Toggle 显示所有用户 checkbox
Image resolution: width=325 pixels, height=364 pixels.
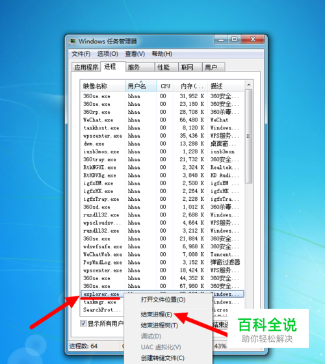point(83,323)
